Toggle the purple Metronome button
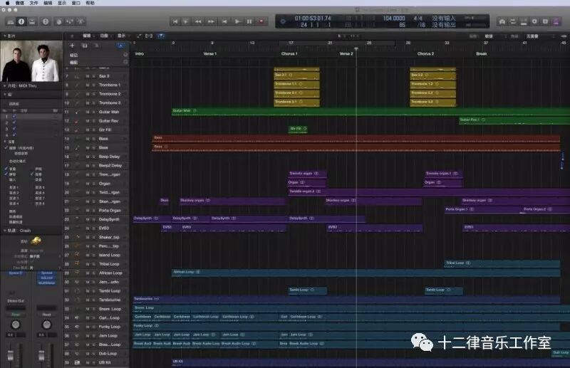Screen dimensions: 570x368 coord(556,22)
